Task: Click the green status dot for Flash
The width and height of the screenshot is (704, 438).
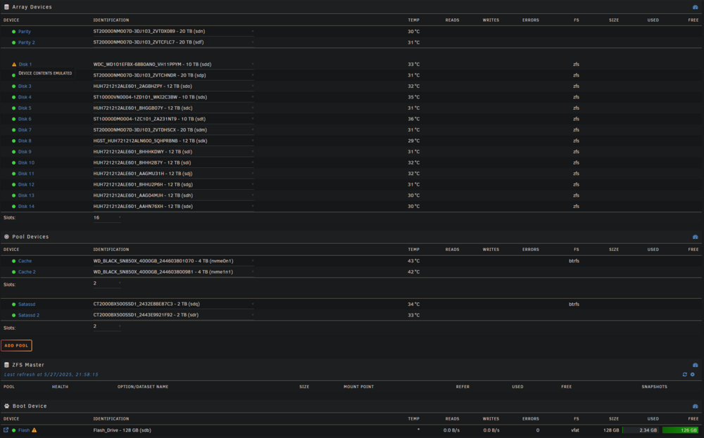Action: 14,430
